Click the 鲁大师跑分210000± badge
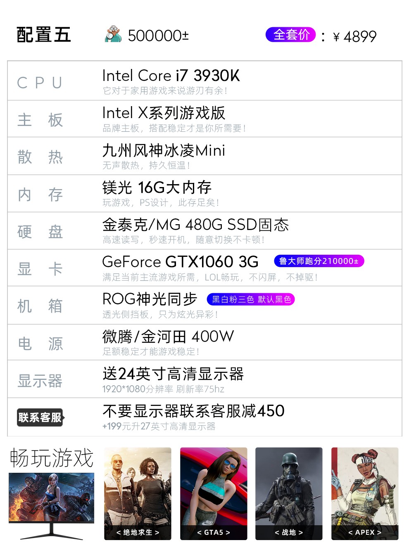 [x=319, y=261]
